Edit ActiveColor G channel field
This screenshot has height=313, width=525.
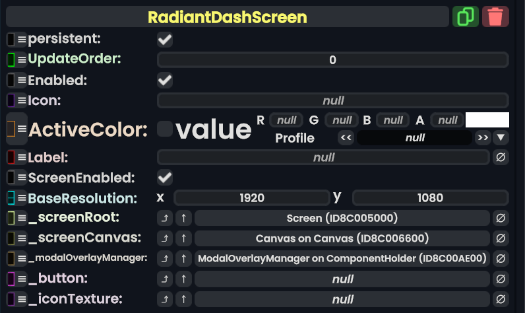342,120
